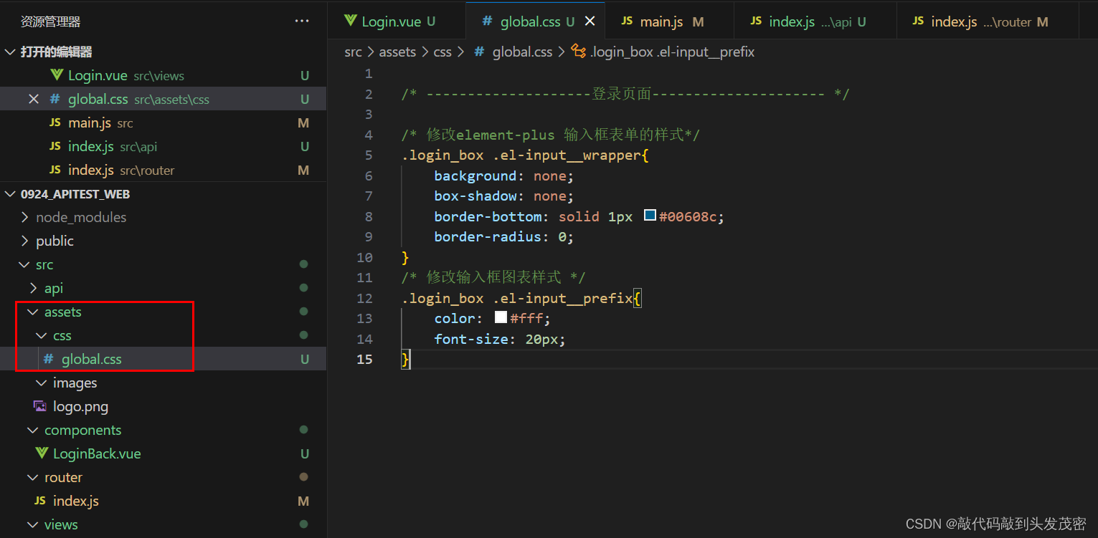
Task: Click the hash icon of global.css in tree
Action: pyautogui.click(x=48, y=359)
